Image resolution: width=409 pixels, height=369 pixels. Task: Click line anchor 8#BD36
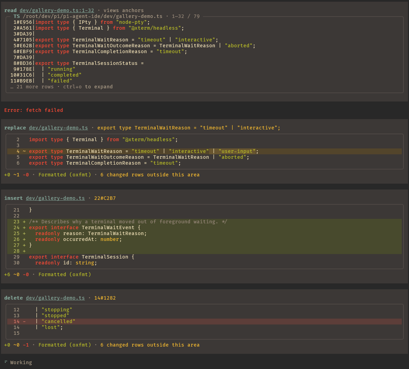pos(23,63)
